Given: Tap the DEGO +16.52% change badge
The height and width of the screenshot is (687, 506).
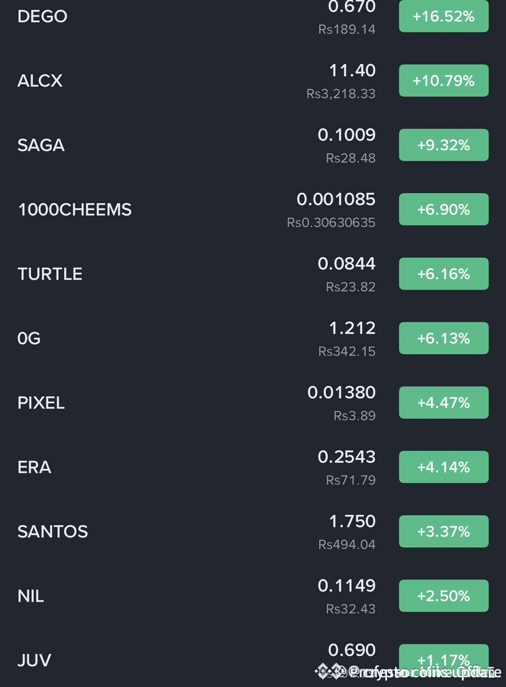Looking at the screenshot, I should coord(444,16).
